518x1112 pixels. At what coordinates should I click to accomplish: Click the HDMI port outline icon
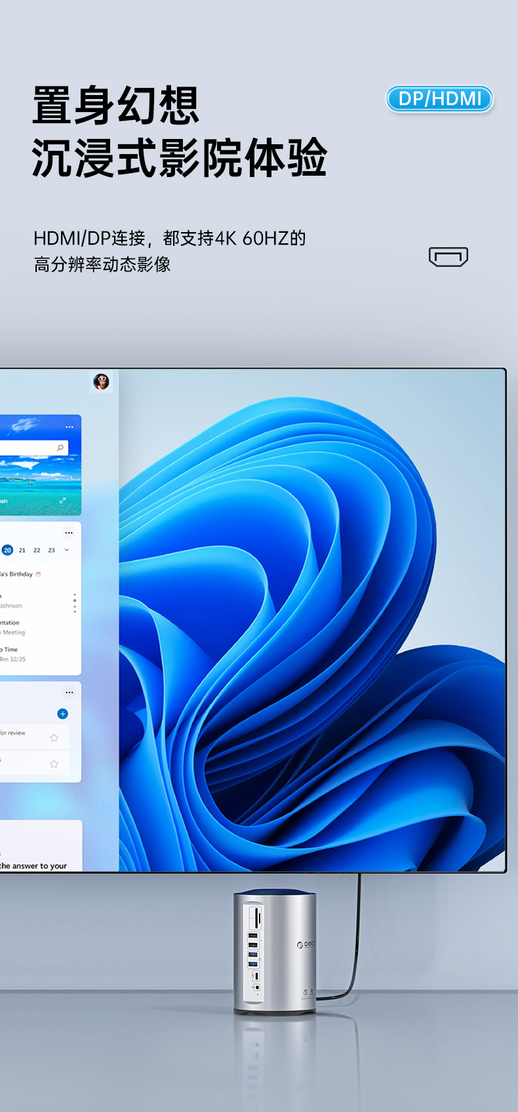pyautogui.click(x=448, y=257)
